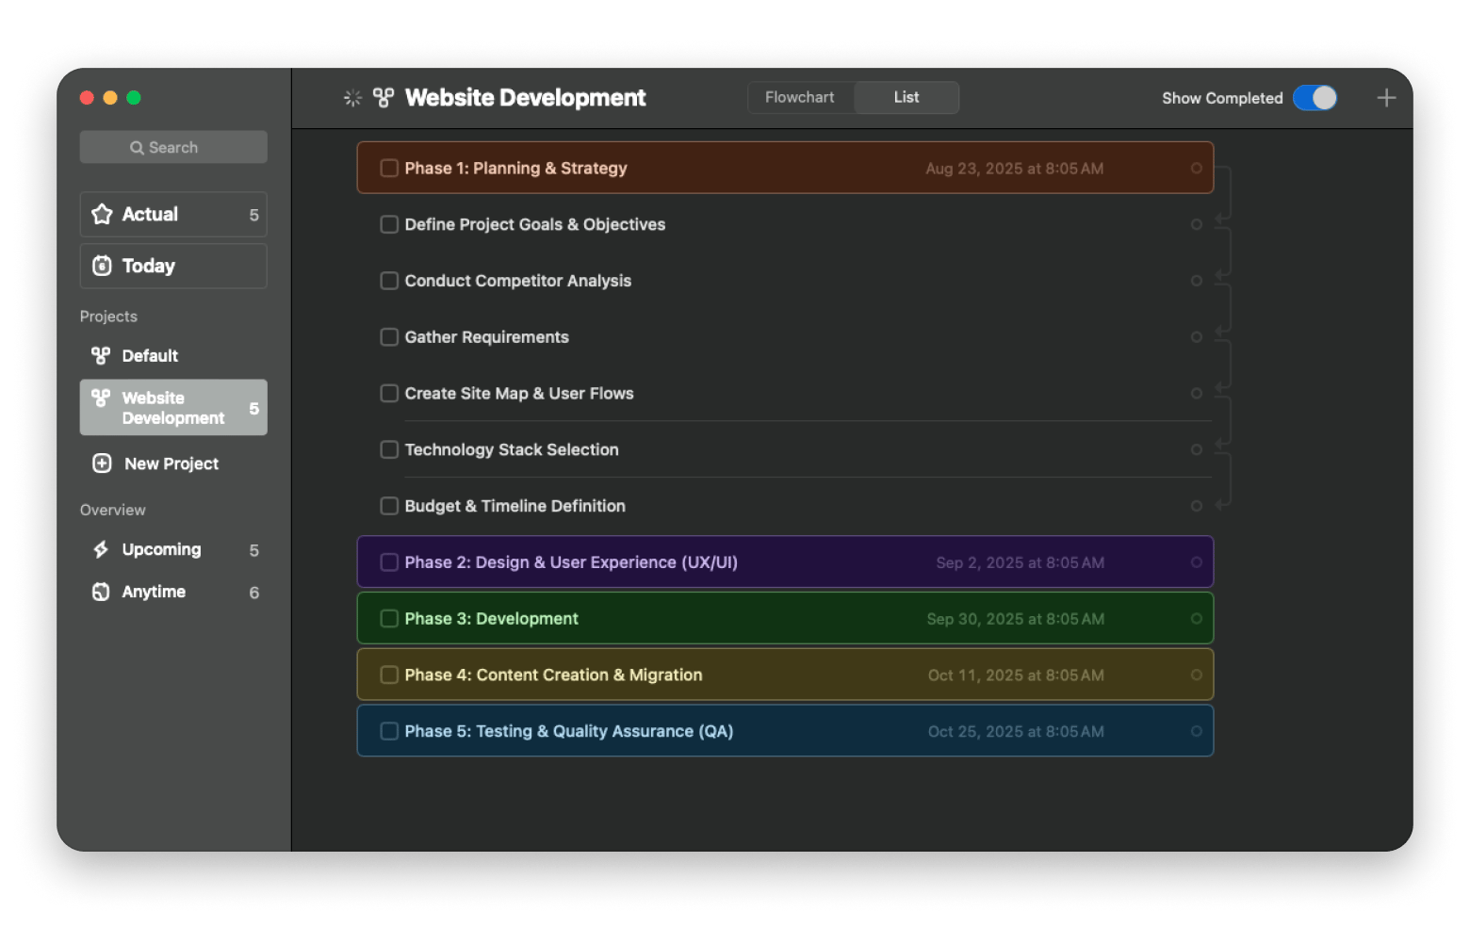Check off Phase 2: Design & User Experience
The image size is (1470, 927).
pos(389,562)
